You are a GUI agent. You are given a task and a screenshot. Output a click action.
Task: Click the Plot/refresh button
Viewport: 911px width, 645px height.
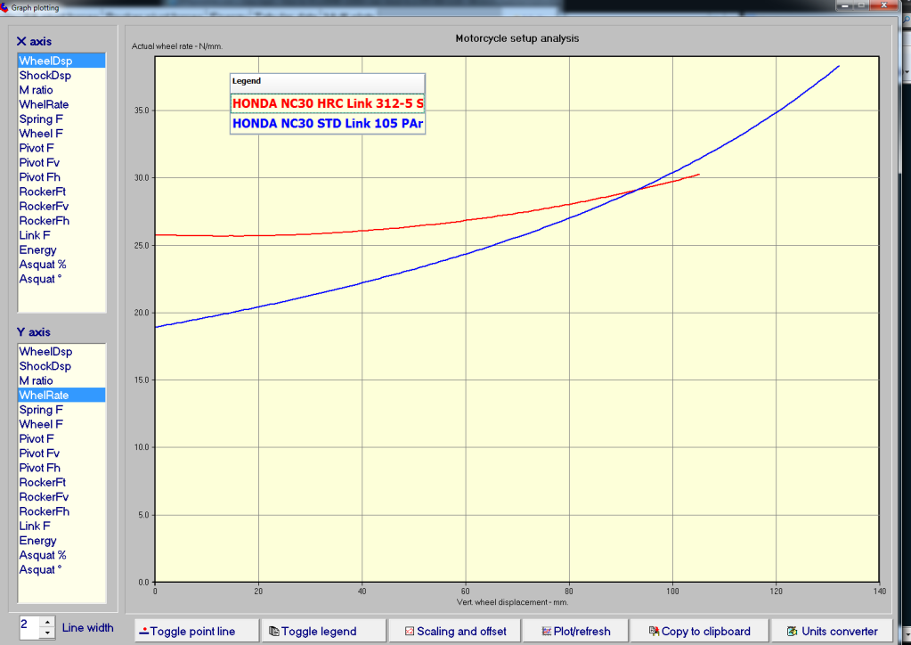(x=576, y=631)
